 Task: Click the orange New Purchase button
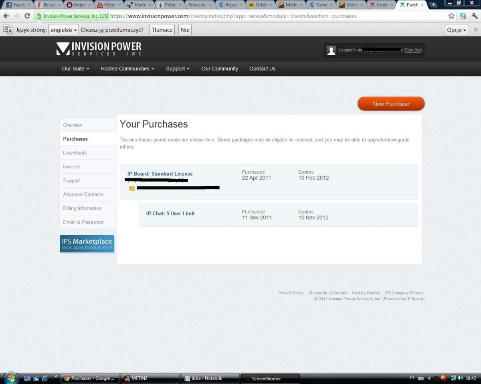coord(391,104)
